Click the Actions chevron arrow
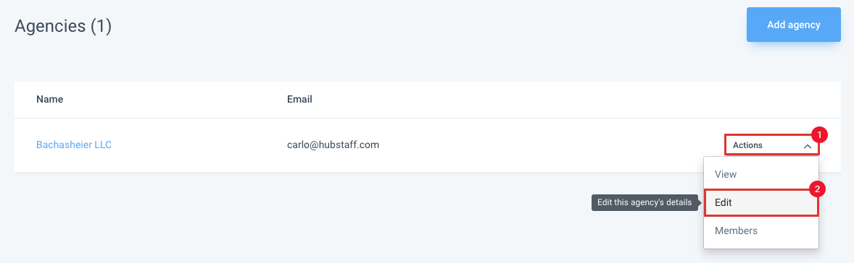This screenshot has width=854, height=263. [808, 146]
